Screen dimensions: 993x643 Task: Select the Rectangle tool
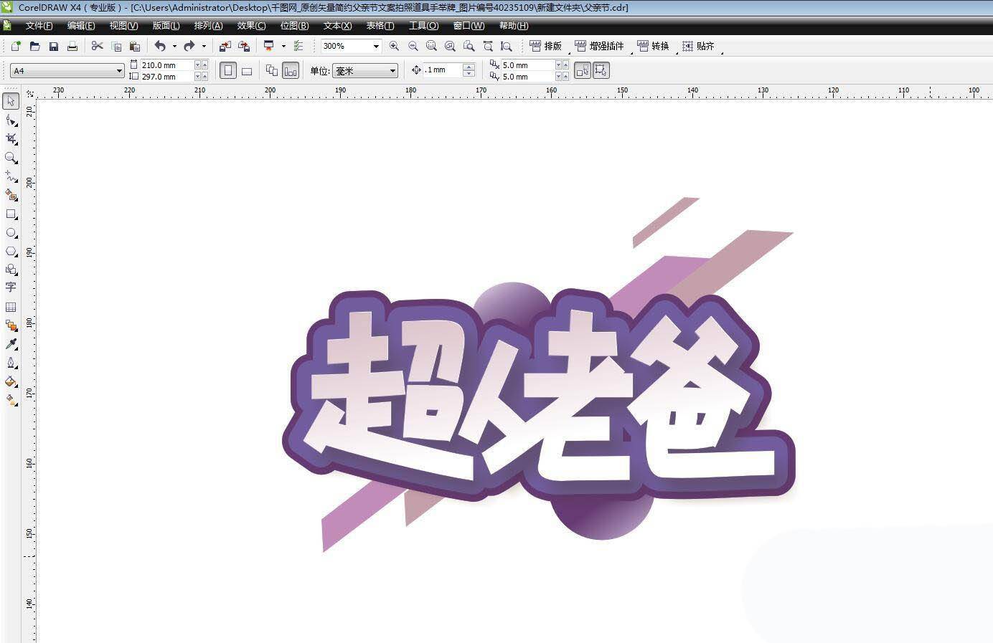tap(11, 214)
